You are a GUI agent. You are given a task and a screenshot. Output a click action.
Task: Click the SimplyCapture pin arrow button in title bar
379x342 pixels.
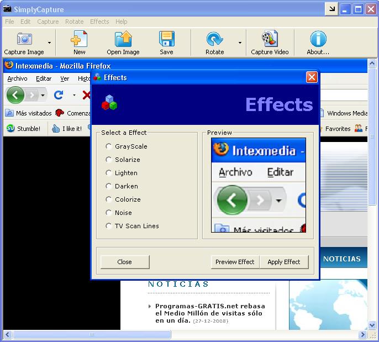tap(332, 9)
